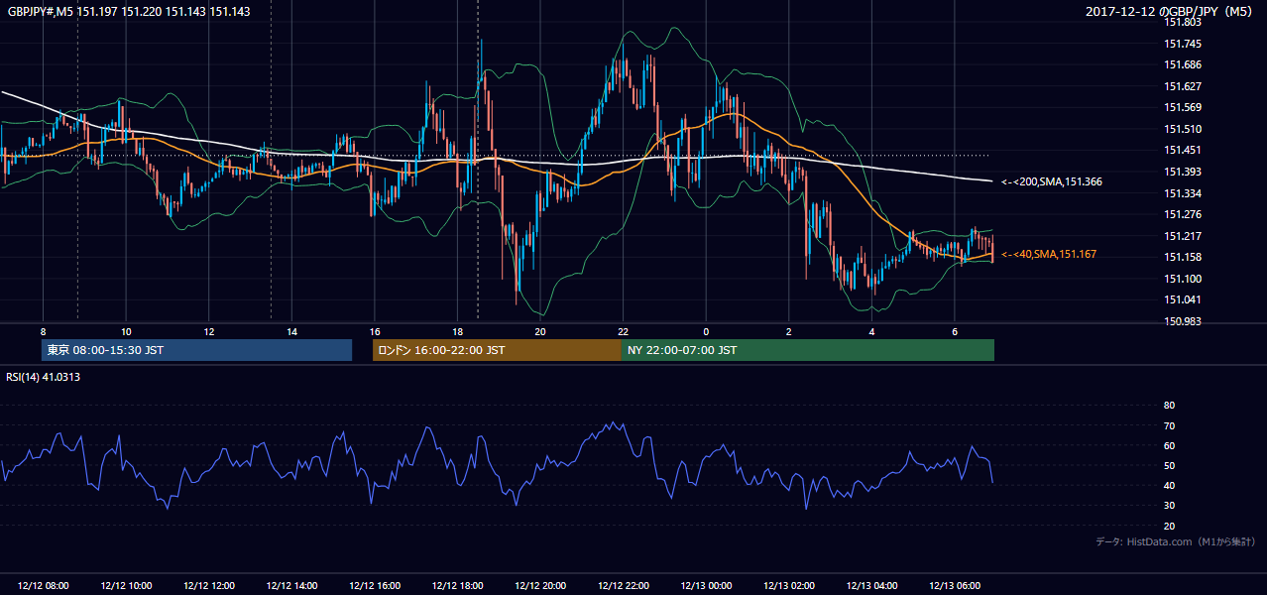Click the 12/13 06:00 date axis label
Image resolution: width=1267 pixels, height=595 pixels.
954,586
